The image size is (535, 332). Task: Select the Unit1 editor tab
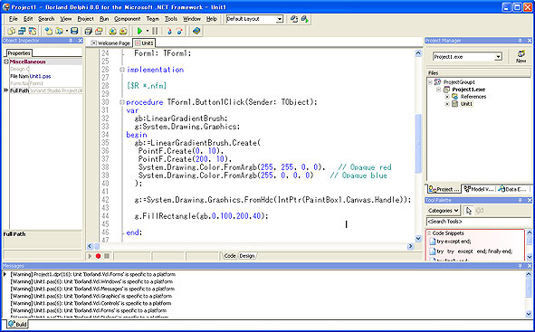click(x=144, y=43)
